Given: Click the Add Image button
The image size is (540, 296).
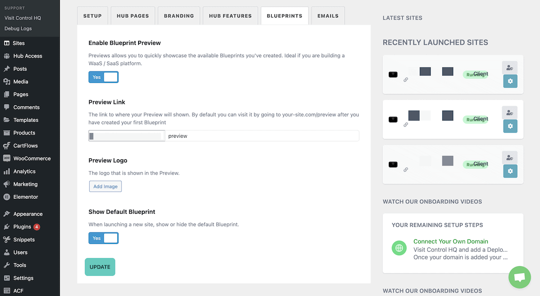Looking at the screenshot, I should coord(105,186).
